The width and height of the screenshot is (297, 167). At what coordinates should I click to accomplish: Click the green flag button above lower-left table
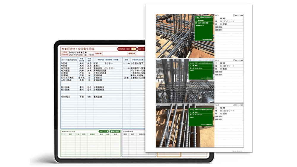[x=115, y=131]
